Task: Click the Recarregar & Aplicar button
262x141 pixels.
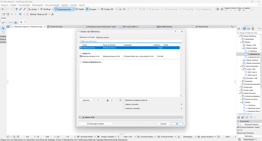Action: (x=95, y=124)
